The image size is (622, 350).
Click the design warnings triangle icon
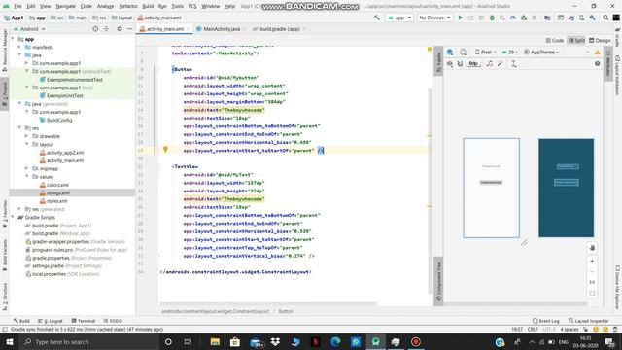coord(597,52)
